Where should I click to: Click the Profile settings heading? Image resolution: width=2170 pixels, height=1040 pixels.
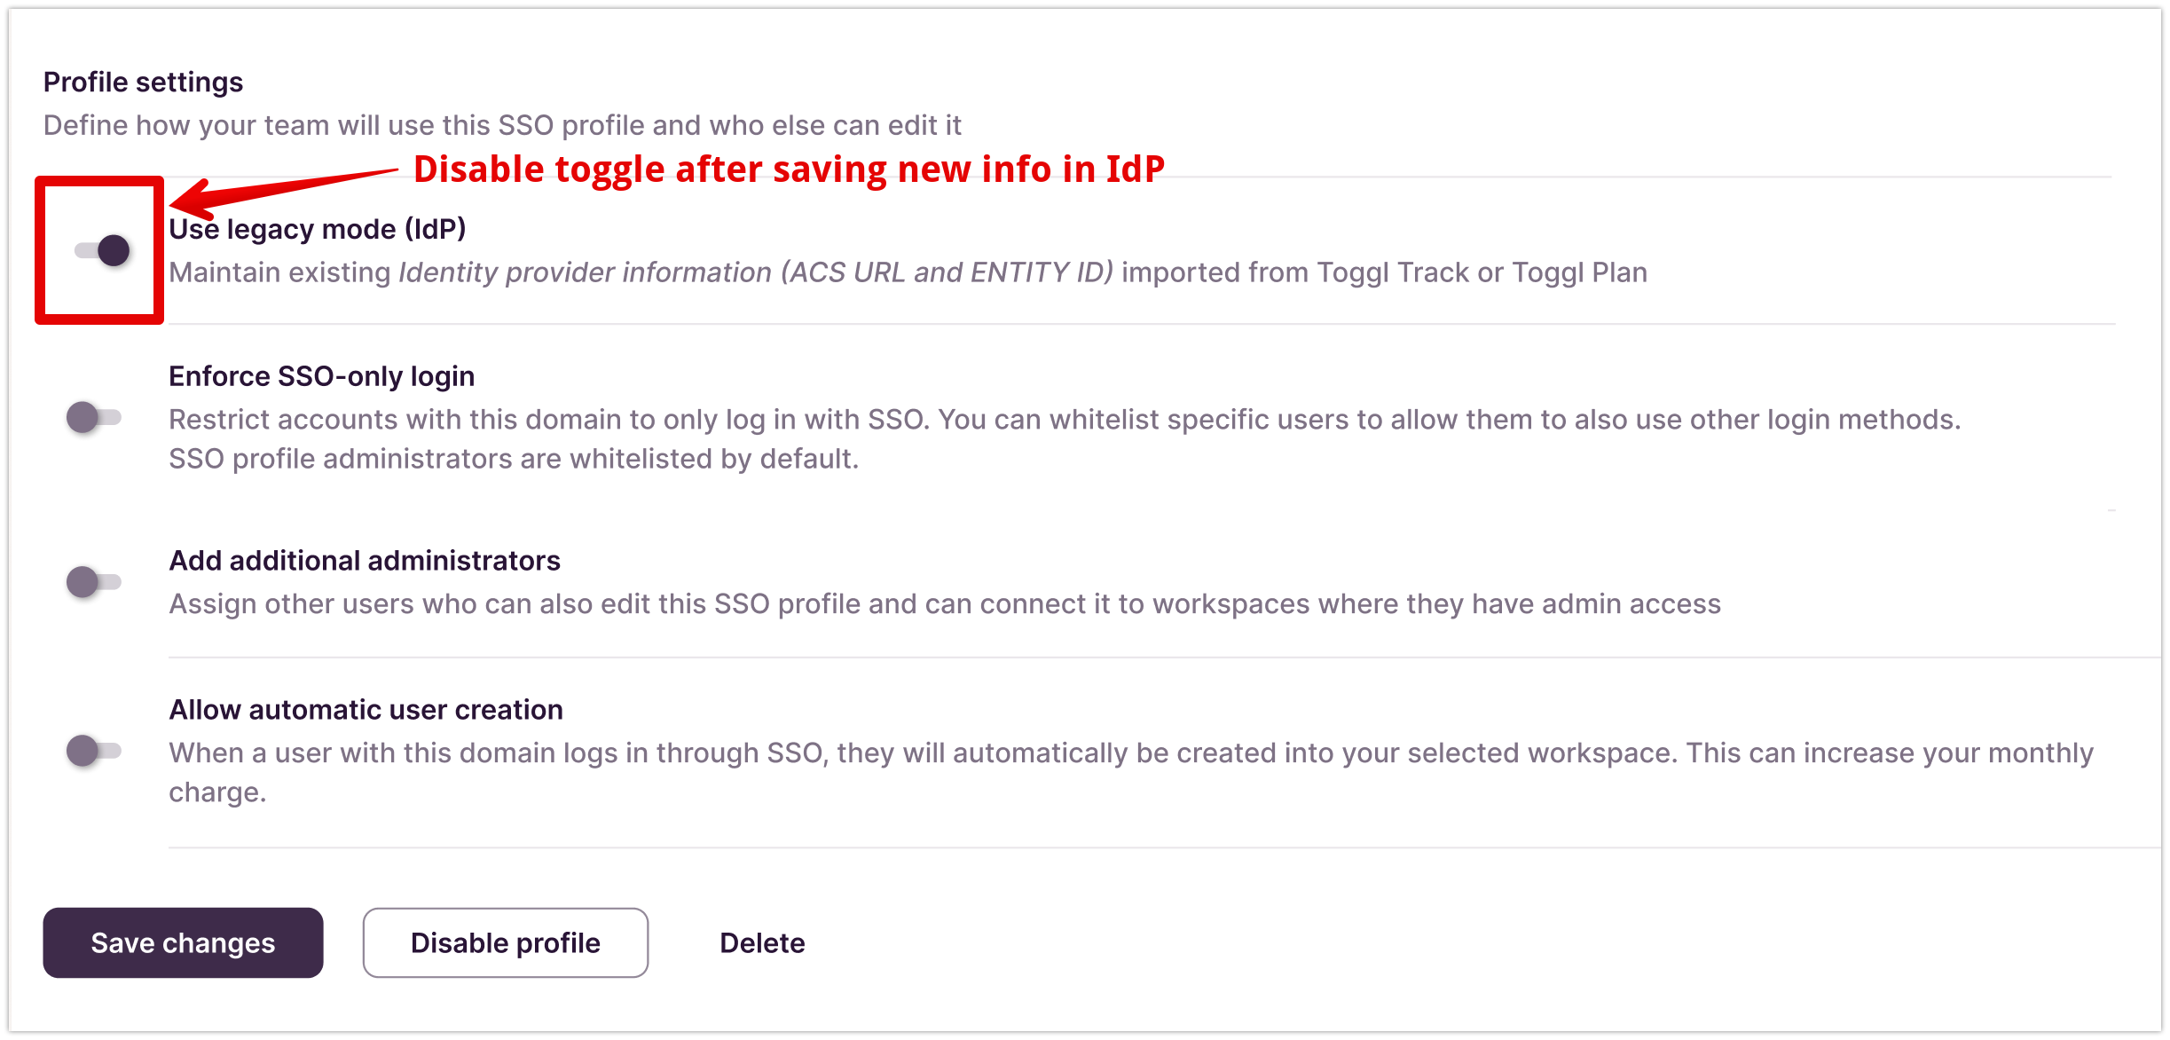(143, 82)
